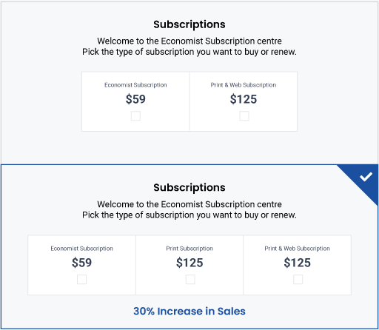Click the '30% Increase in Sales' text
The width and height of the screenshot is (379, 330).
(x=189, y=312)
